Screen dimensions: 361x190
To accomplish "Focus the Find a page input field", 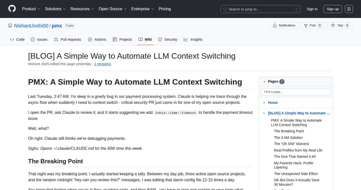I will tap(296, 92).
